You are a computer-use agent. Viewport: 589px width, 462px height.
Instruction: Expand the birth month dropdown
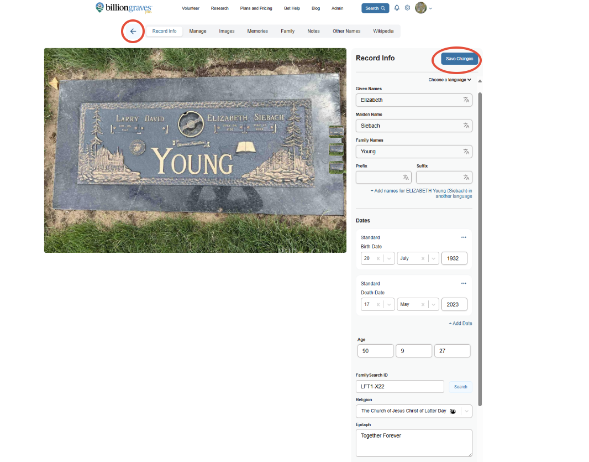(x=434, y=258)
